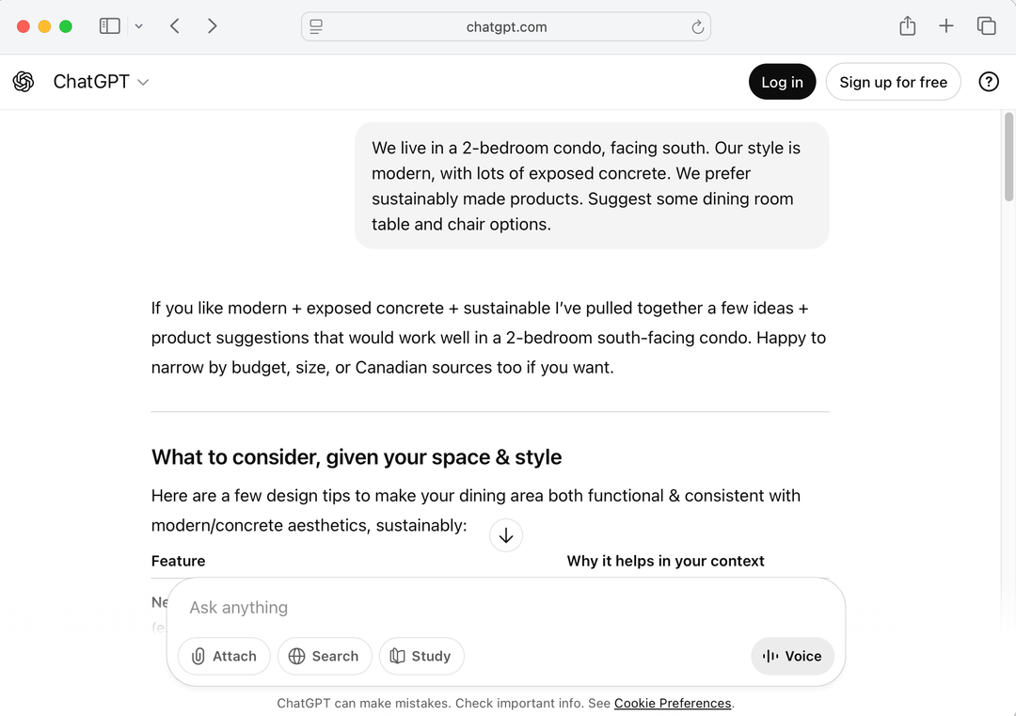Start Voice mode with the waveform icon
Screen dimensions: 1016x716
(770, 656)
